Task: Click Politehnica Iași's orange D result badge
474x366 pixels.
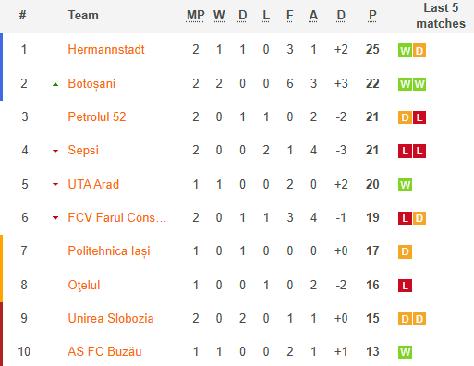Action: (405, 251)
